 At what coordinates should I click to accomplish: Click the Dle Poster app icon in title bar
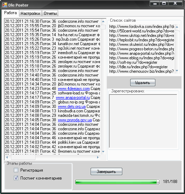point(5,5)
